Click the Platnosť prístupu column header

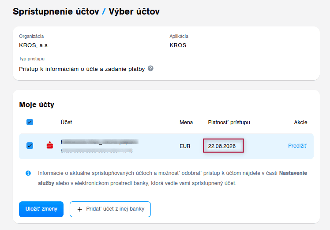click(x=229, y=122)
